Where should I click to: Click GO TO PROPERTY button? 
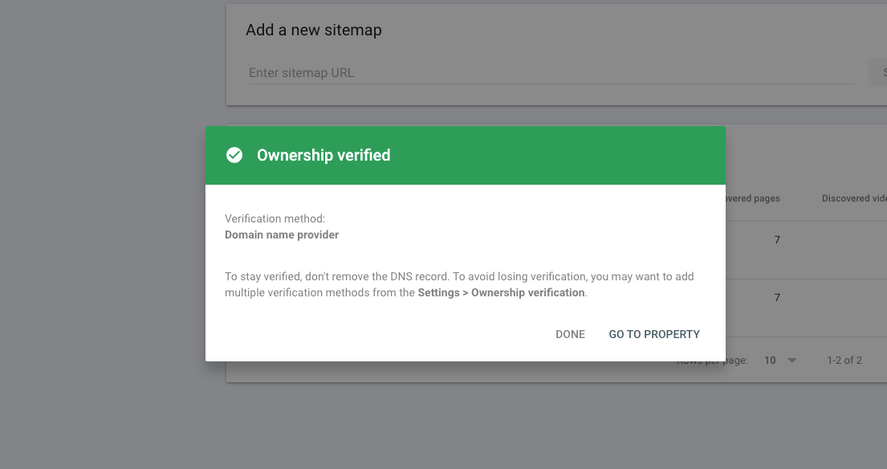click(654, 334)
